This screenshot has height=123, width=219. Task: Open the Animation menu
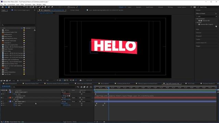tap(28, 4)
